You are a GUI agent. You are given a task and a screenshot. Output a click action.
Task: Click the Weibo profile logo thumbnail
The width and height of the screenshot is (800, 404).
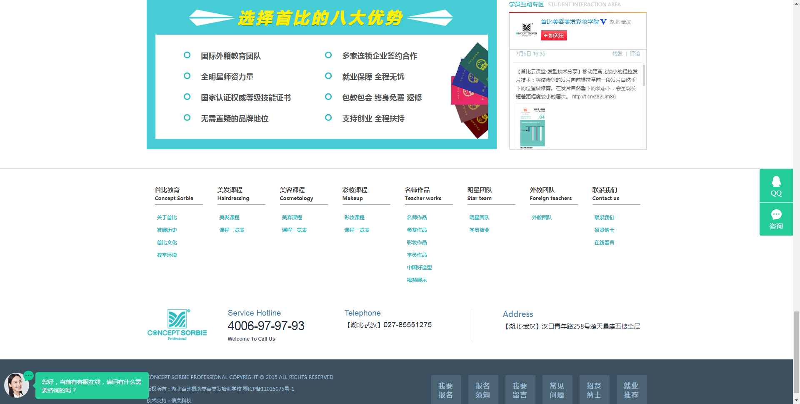click(x=526, y=29)
